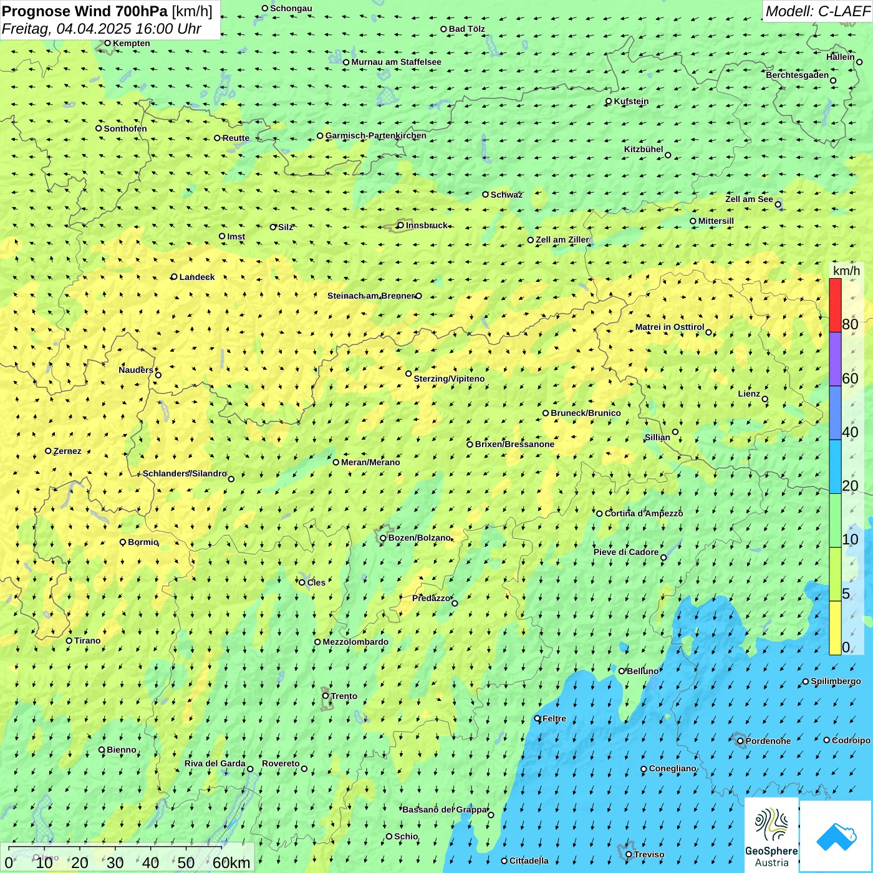Click the GeoSphere Austria logo
The height and width of the screenshot is (873, 873).
click(x=771, y=836)
